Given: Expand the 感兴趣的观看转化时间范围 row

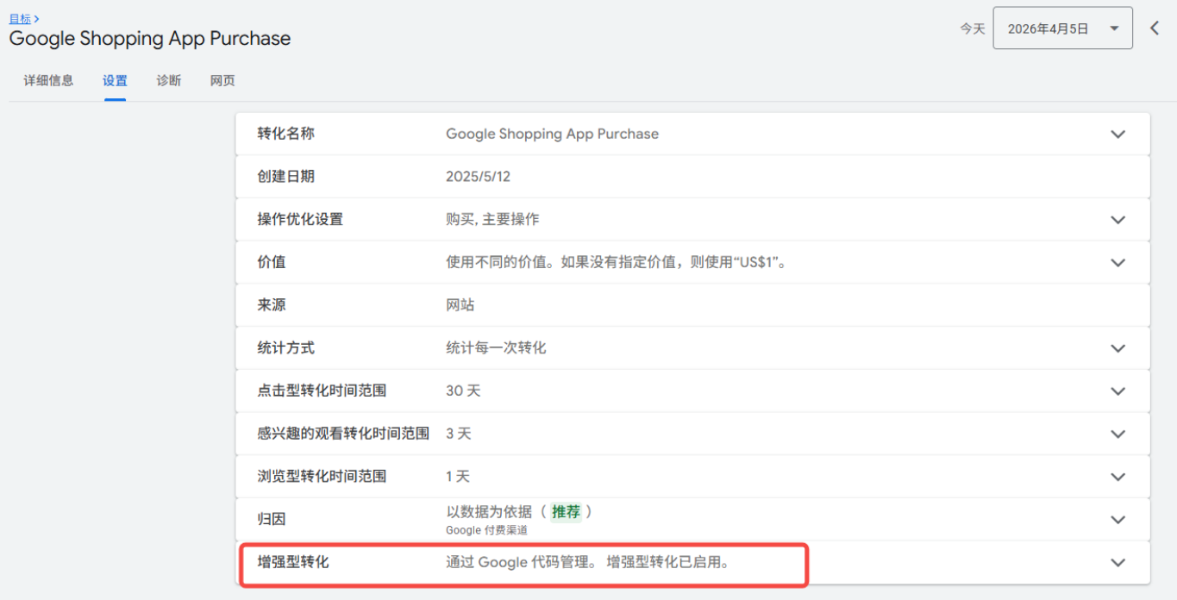Looking at the screenshot, I should [1118, 434].
